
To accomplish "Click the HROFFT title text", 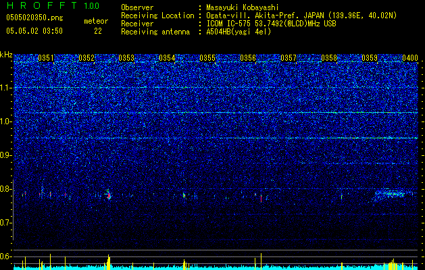I will 43,5.
